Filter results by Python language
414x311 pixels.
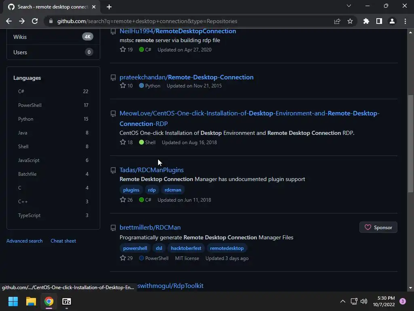(x=53, y=119)
